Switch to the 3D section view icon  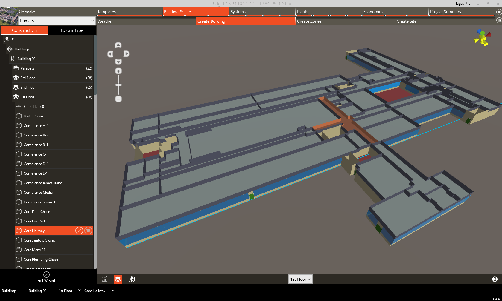[131, 279]
